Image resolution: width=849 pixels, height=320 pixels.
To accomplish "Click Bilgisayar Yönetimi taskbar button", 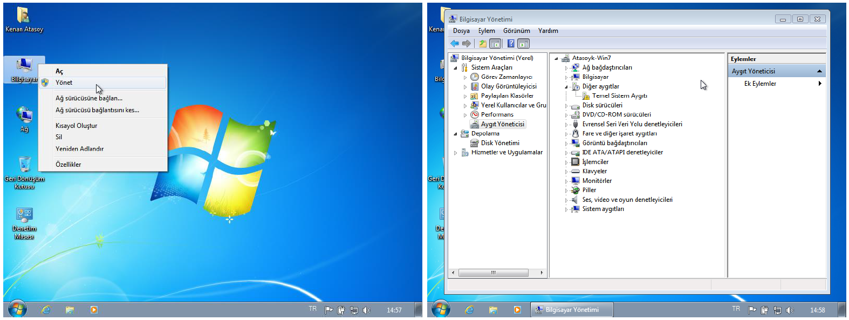I will (572, 310).
